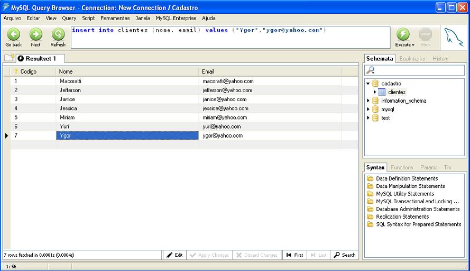Image resolution: width=470 pixels, height=271 pixels.
Task: Select the Syntax tab
Action: pos(375,167)
